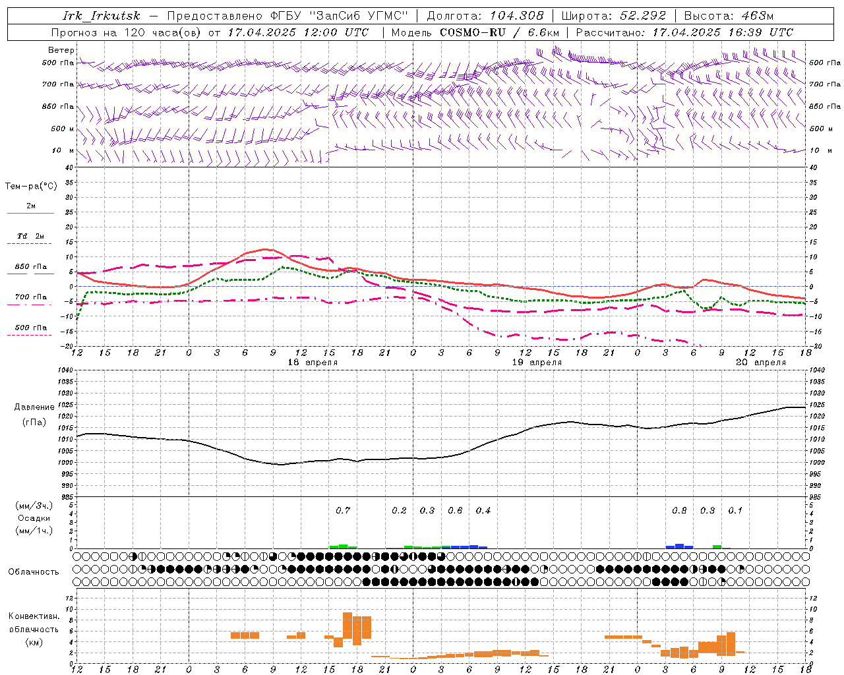
Task: Click the 0.7 precipitation value
Action: (343, 510)
